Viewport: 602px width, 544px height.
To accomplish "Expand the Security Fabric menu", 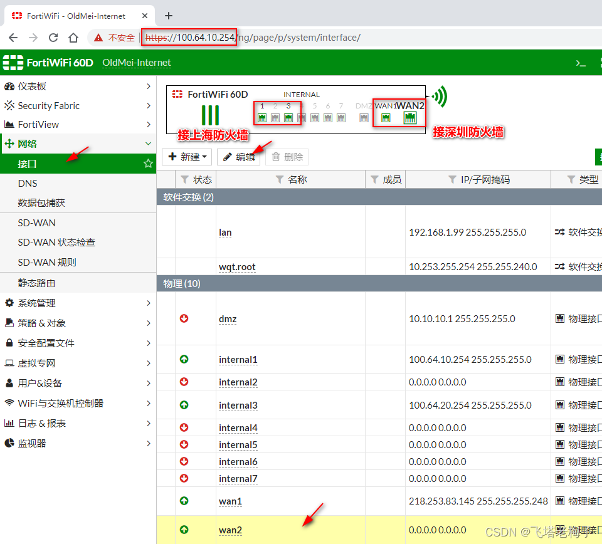I will tap(78, 105).
